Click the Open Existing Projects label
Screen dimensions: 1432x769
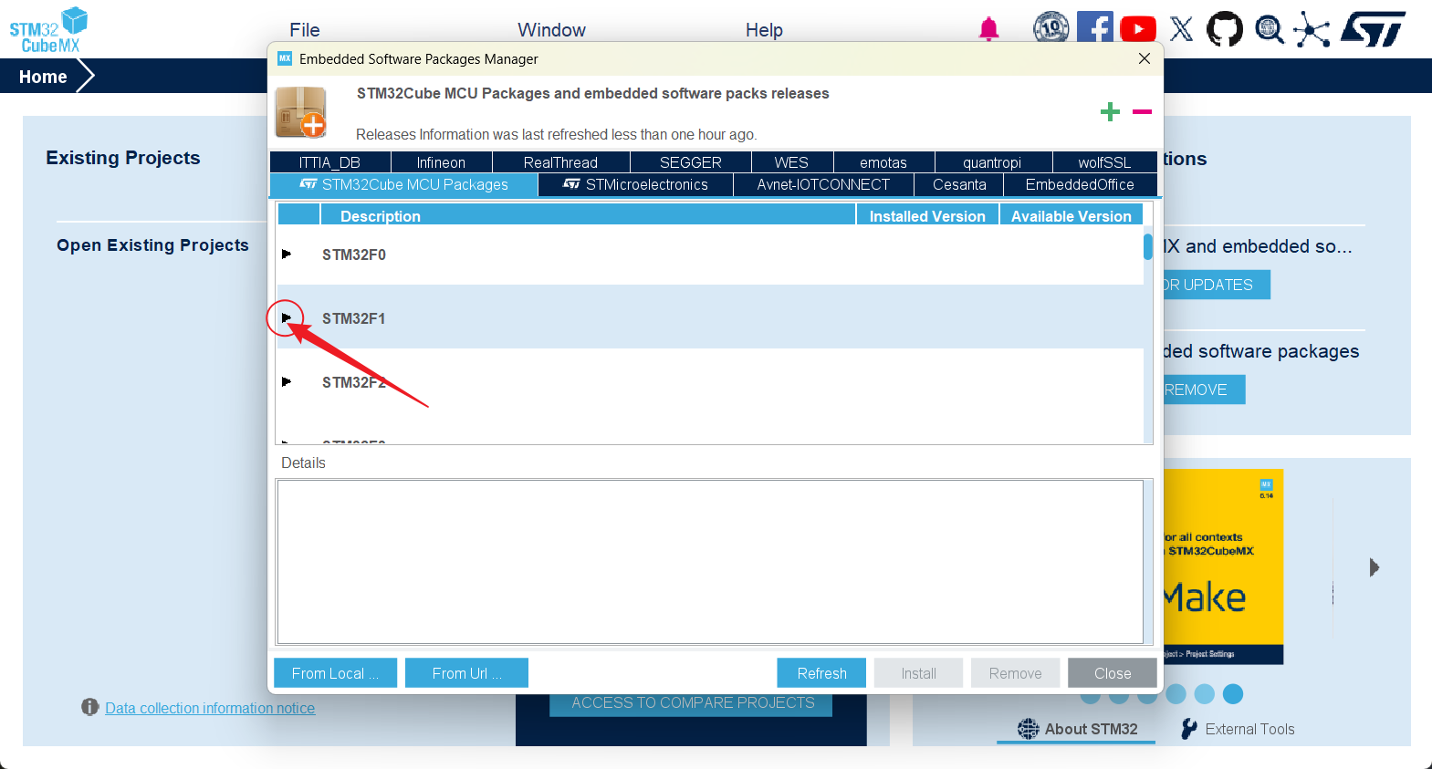(152, 245)
